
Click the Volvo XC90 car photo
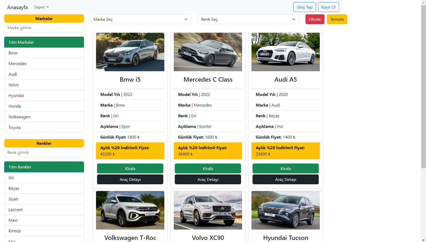[x=208, y=210]
